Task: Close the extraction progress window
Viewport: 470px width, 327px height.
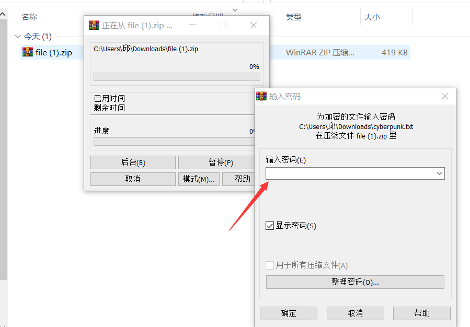Action: [x=254, y=25]
